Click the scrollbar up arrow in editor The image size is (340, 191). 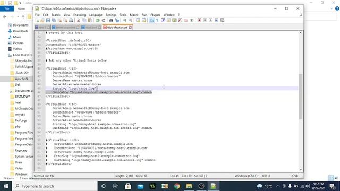tap(300, 33)
